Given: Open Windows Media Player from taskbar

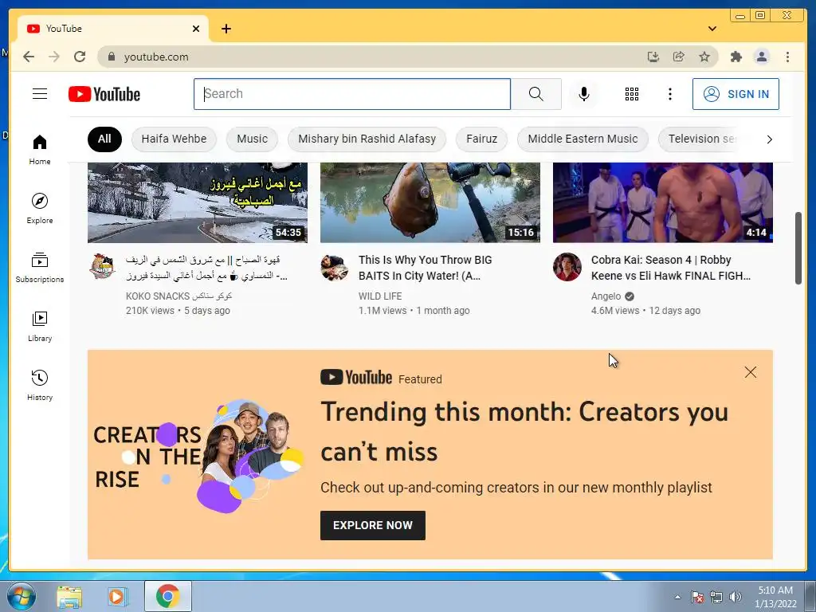Looking at the screenshot, I should pyautogui.click(x=118, y=597).
